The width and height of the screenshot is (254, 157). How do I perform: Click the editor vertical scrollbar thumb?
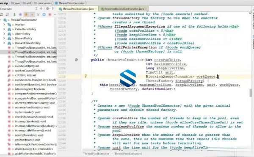[251, 93]
